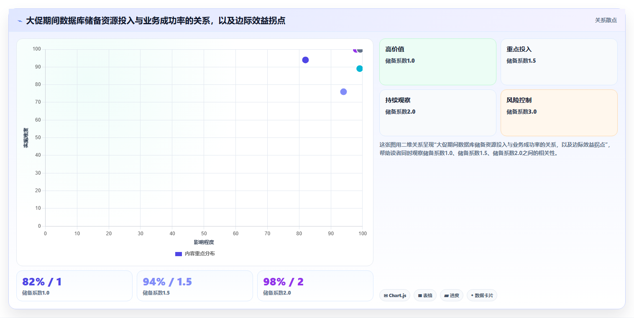Viewport: 634px width, 318px height.
Task: Click the 内容重点分布 legend color box
Action: tap(179, 254)
